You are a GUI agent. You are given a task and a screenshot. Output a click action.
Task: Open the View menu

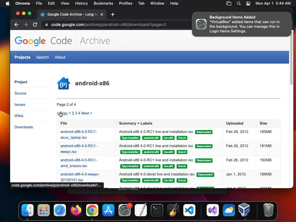click(65, 3)
